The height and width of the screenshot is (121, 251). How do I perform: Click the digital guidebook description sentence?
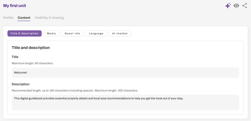98,98
